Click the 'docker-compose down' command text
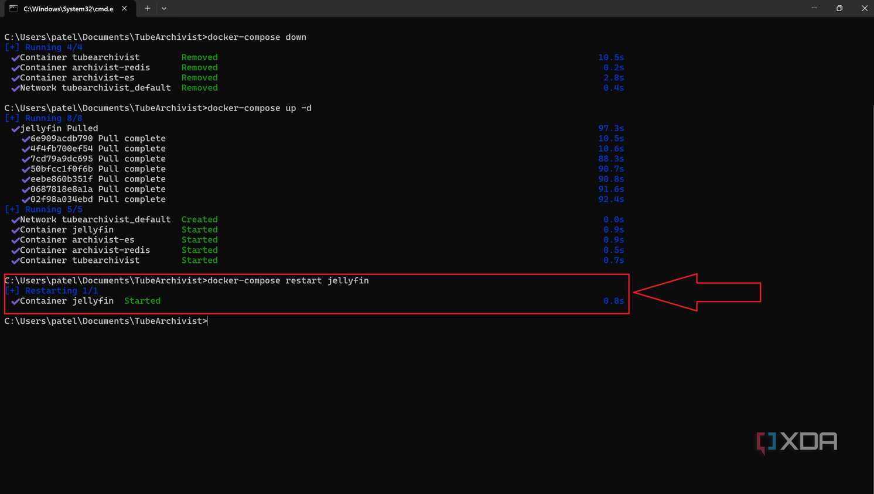This screenshot has height=494, width=874. tap(257, 37)
